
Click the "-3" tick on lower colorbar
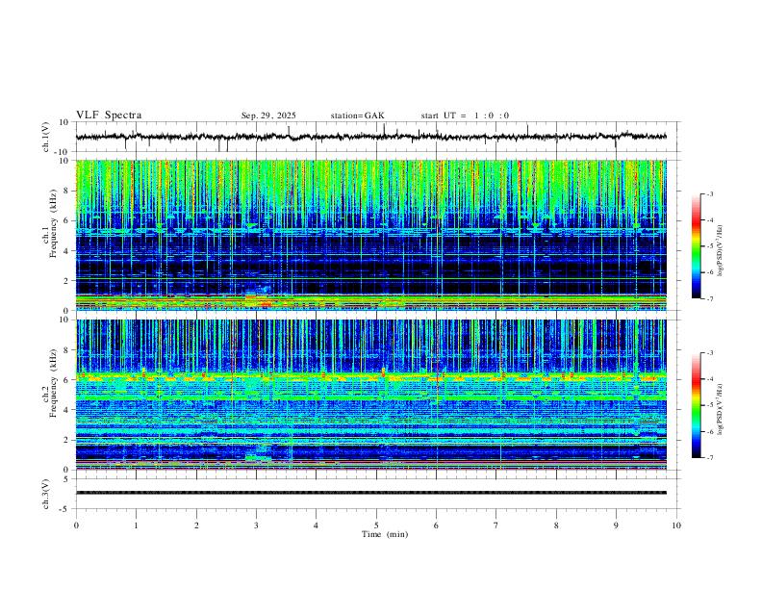click(710, 353)
